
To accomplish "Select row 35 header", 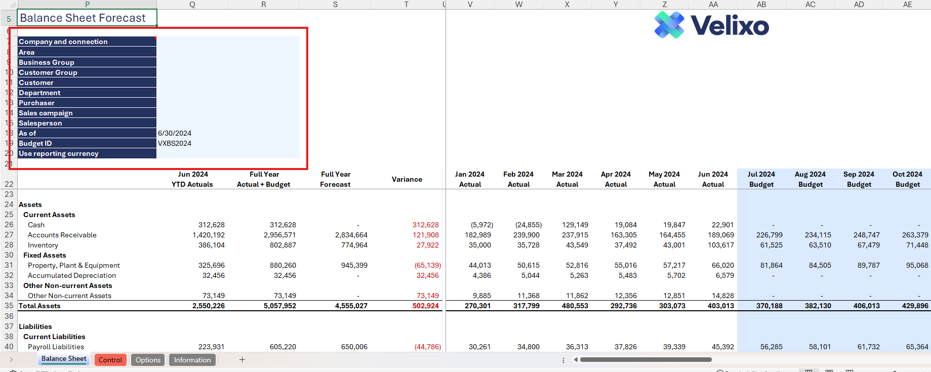I will pos(9,306).
